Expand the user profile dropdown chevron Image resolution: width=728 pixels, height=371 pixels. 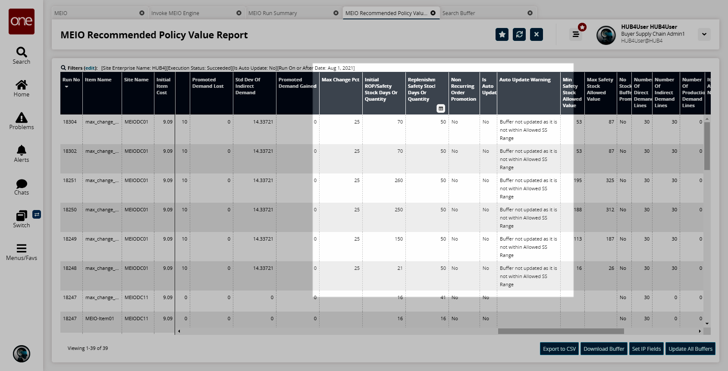(704, 34)
